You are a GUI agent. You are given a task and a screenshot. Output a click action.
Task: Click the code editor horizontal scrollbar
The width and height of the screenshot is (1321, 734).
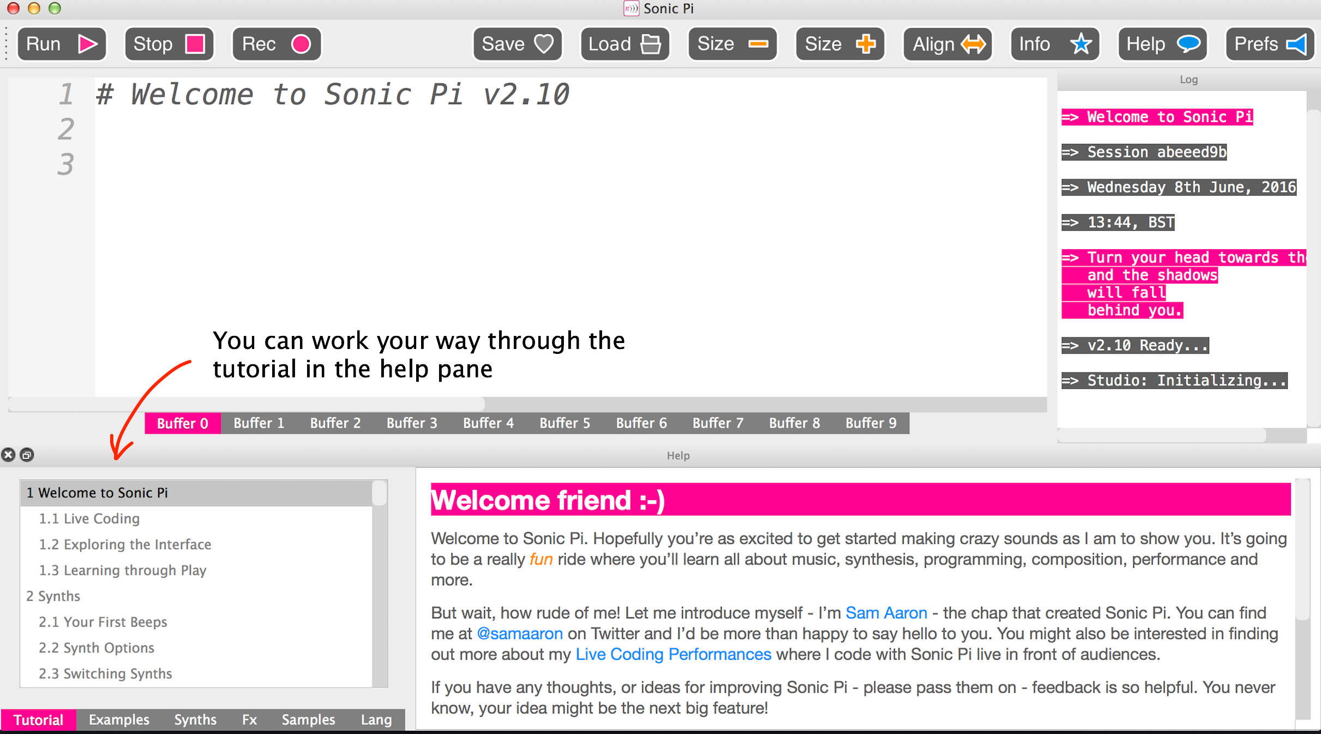pos(247,404)
